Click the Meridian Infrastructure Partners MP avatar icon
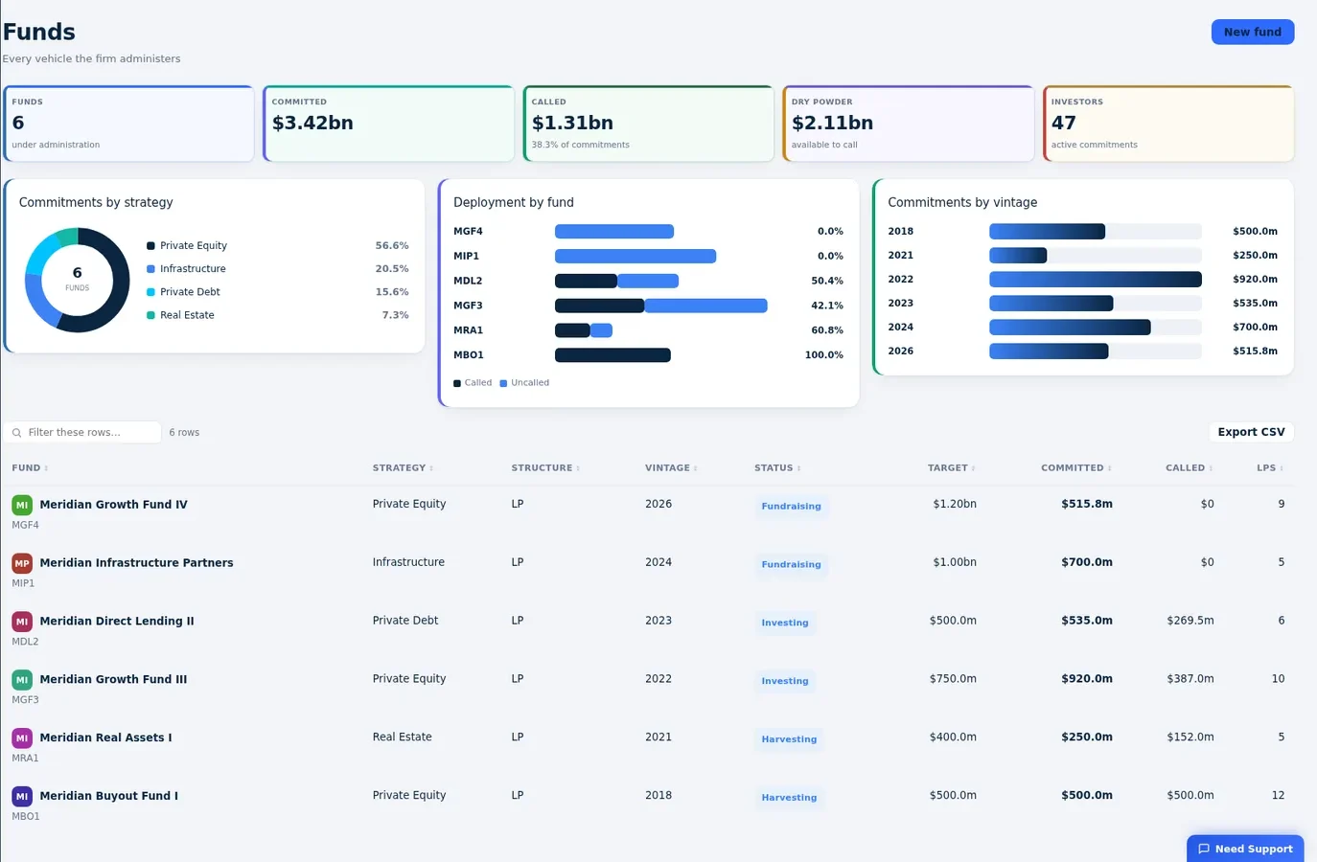The image size is (1317, 862). (22, 563)
